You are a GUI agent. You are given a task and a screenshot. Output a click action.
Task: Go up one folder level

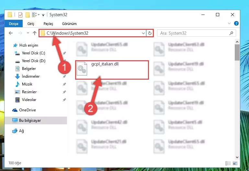(35, 33)
